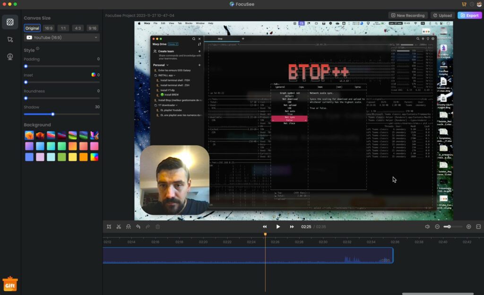Click the timeline zoom in plus icon

tap(468, 227)
